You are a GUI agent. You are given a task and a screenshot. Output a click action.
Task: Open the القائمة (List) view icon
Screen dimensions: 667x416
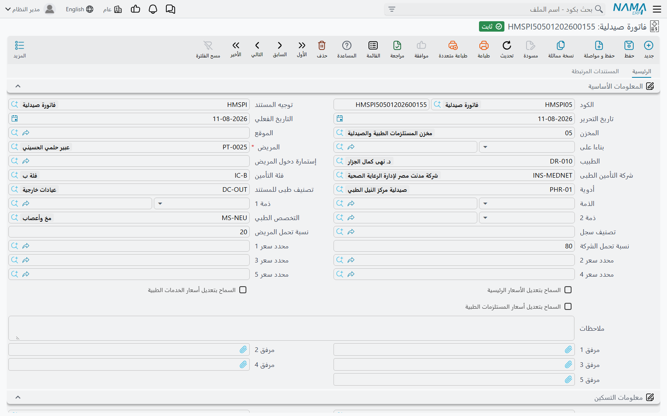point(373,45)
